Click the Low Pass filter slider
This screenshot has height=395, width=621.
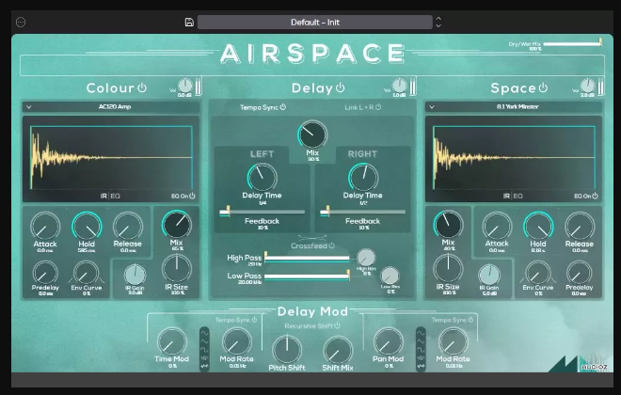click(307, 276)
